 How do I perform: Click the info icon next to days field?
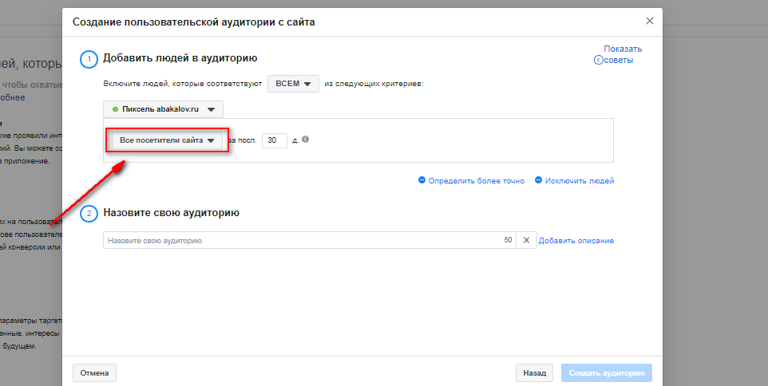click(x=305, y=140)
